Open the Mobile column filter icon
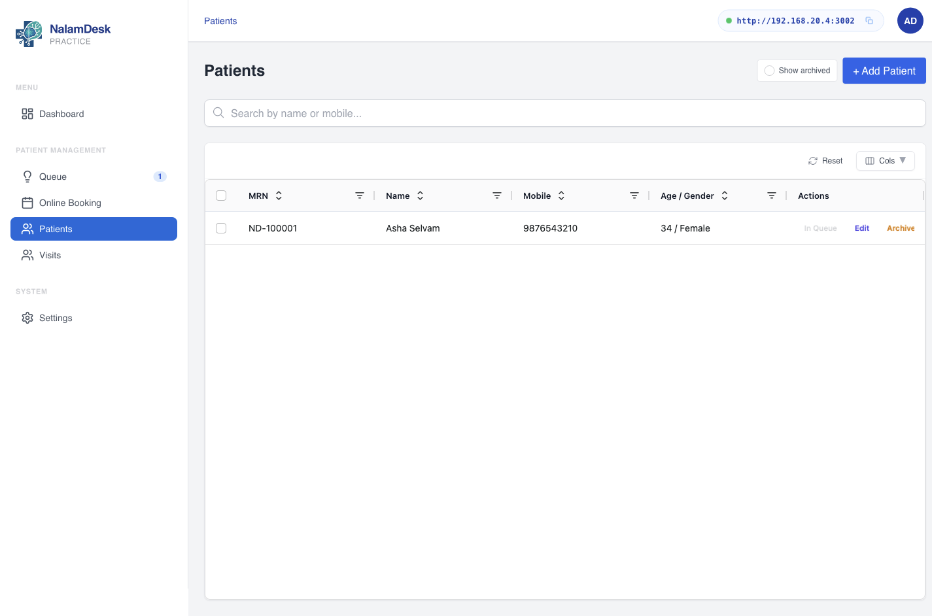 coord(634,196)
